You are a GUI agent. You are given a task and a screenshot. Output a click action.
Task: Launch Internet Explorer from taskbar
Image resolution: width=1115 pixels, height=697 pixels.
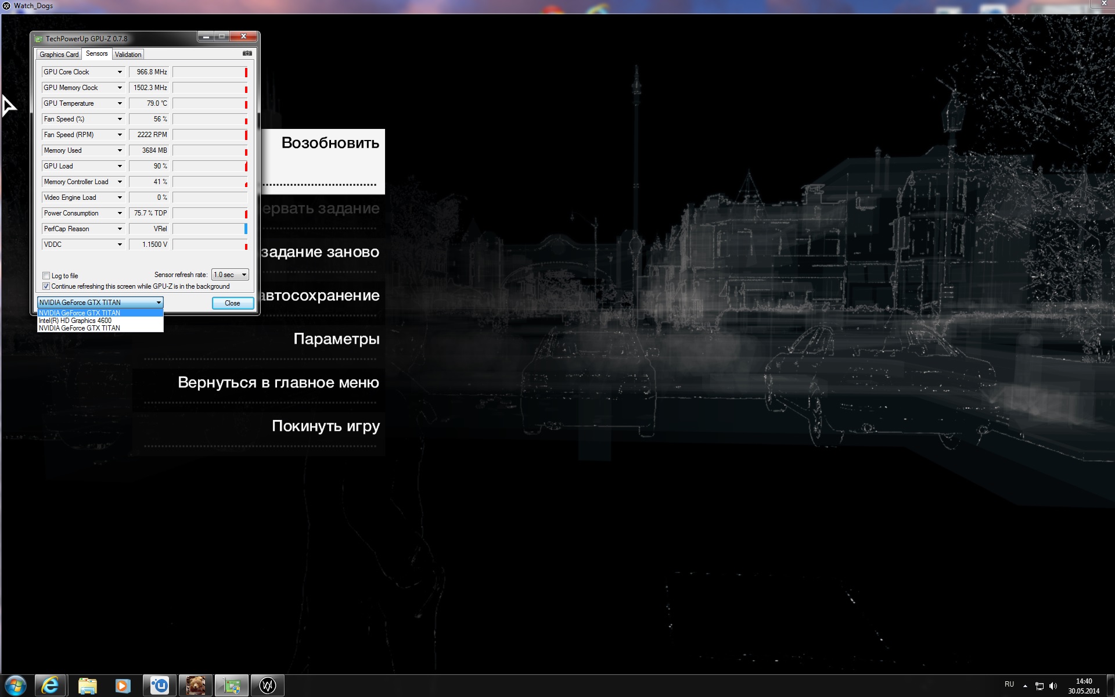[x=51, y=685]
